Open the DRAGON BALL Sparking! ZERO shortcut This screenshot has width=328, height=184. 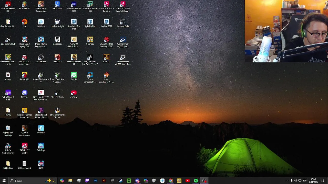[x=107, y=42]
